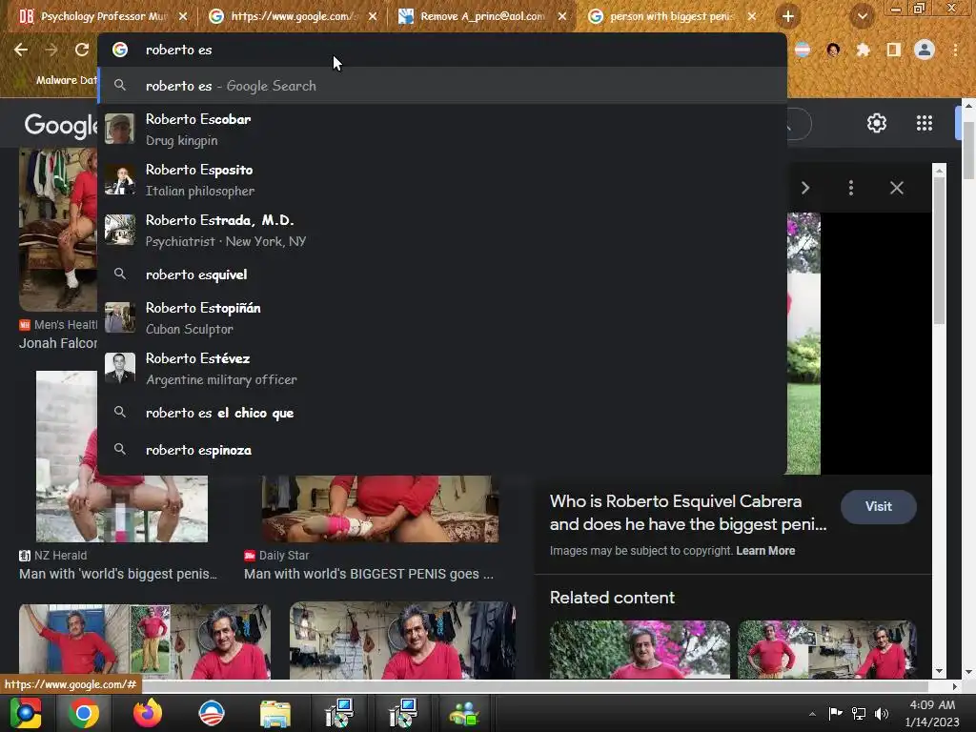Open File Explorer folder in taskbar

tap(274, 713)
